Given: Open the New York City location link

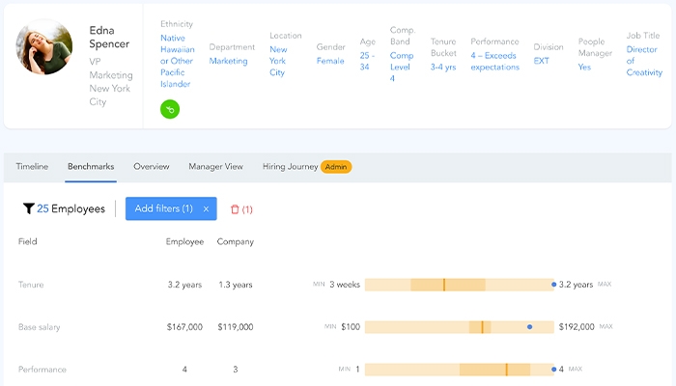Looking at the screenshot, I should click(x=278, y=61).
